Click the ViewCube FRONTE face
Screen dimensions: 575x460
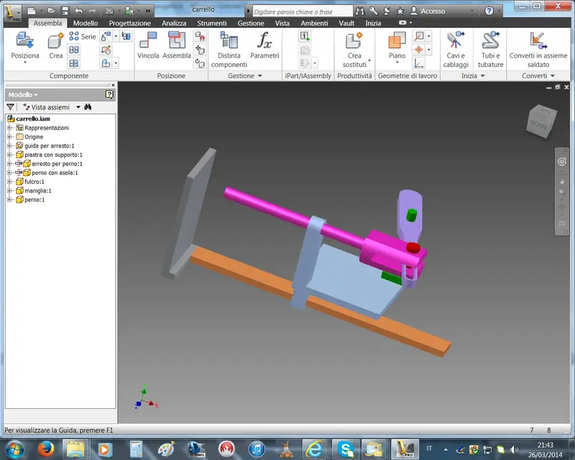tap(538, 125)
